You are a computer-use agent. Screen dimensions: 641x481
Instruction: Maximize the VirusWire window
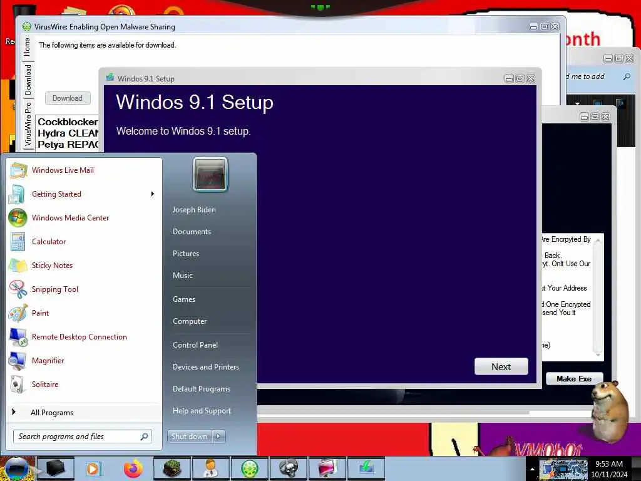click(544, 26)
